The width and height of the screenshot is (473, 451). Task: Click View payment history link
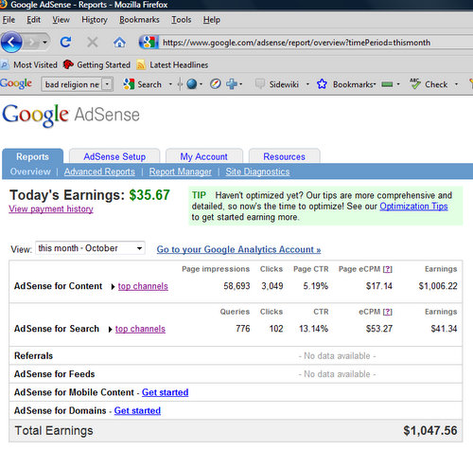[x=51, y=208]
